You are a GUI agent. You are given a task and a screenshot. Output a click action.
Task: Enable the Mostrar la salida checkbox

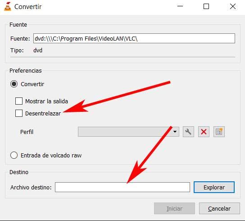19,101
